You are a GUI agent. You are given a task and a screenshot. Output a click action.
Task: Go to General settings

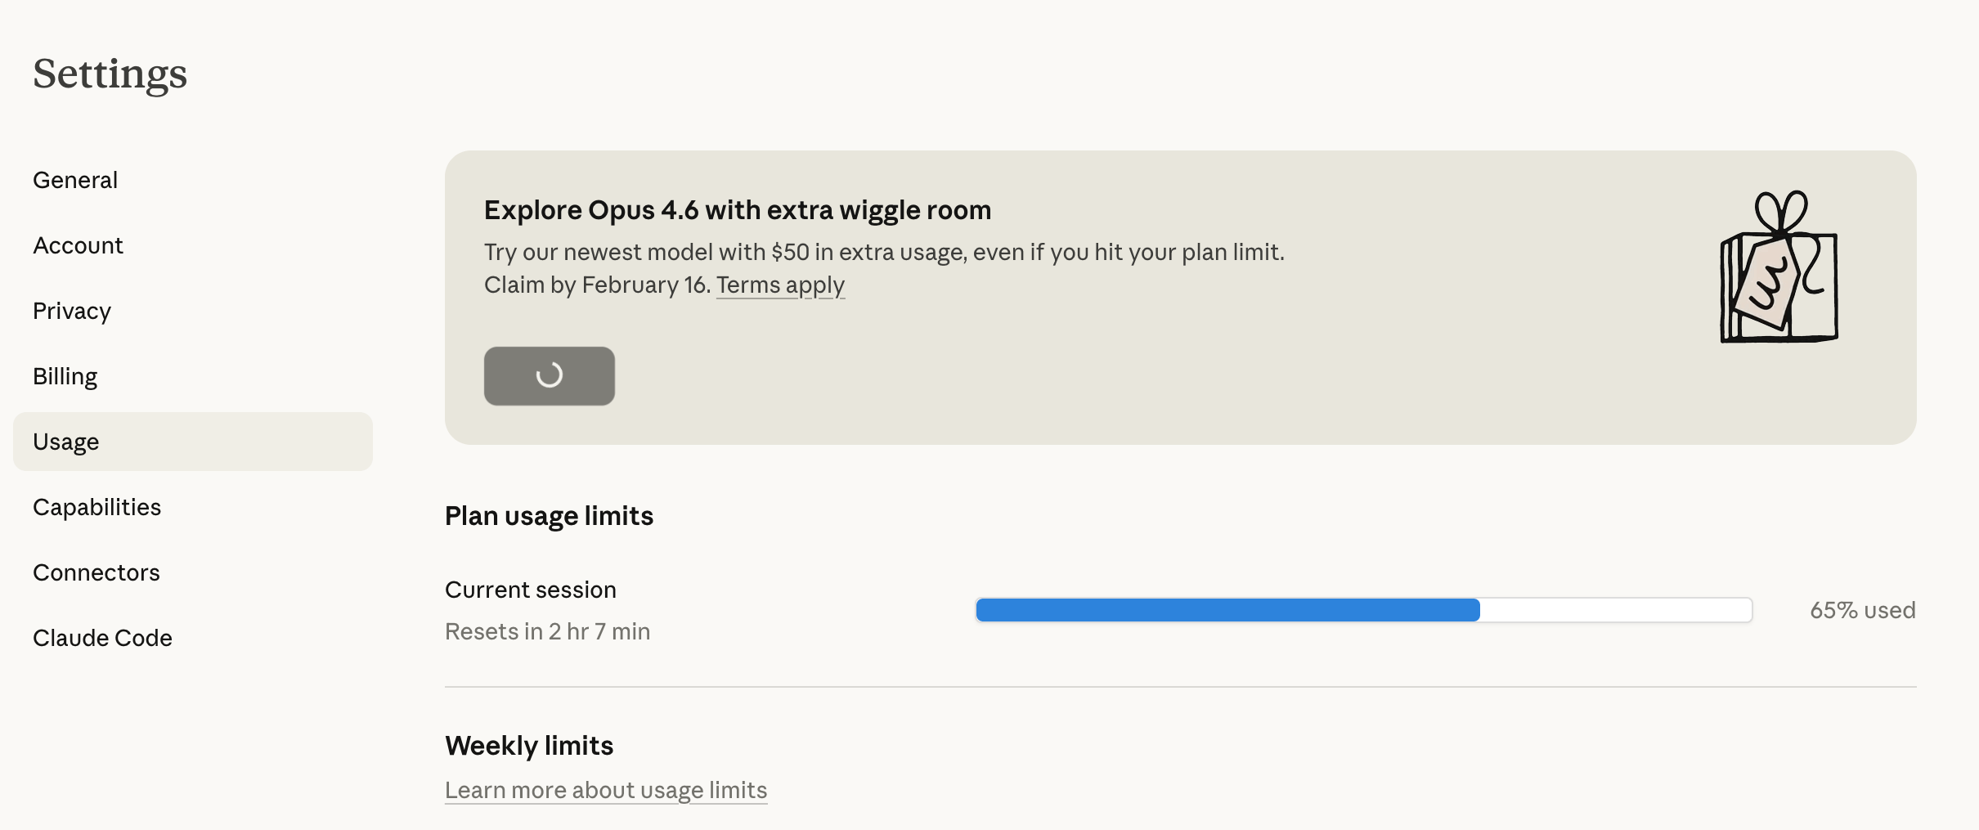(x=75, y=180)
